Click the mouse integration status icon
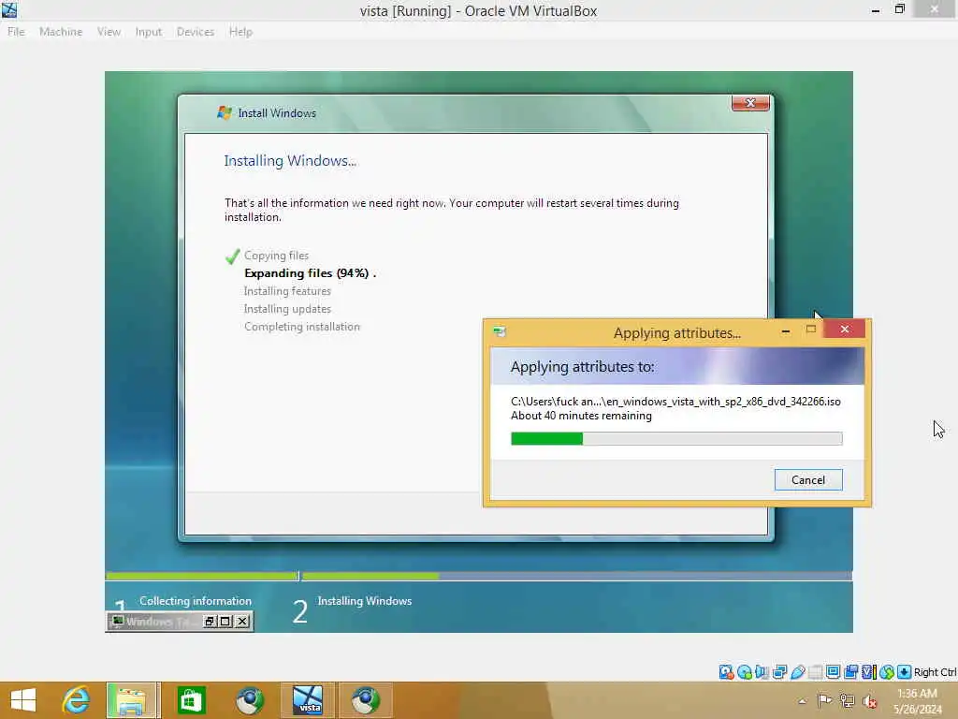 (x=887, y=672)
